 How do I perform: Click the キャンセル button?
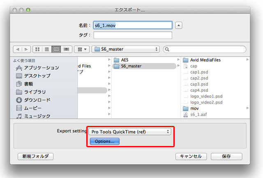(191, 156)
